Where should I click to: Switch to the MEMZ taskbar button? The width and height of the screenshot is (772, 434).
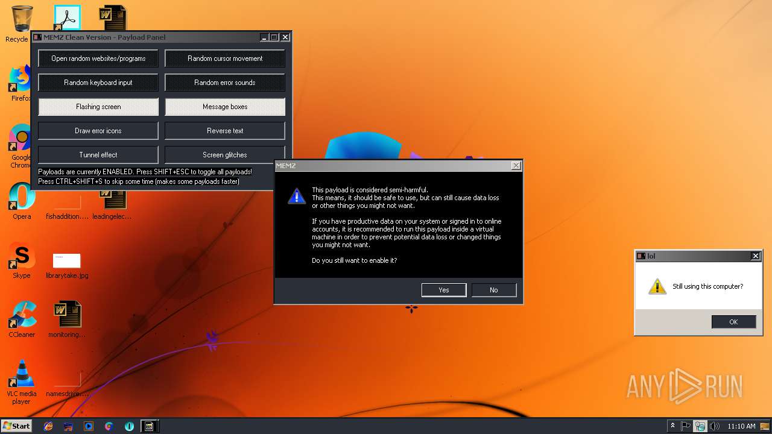(x=149, y=426)
